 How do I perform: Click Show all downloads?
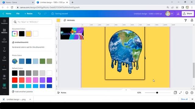coord(184,99)
